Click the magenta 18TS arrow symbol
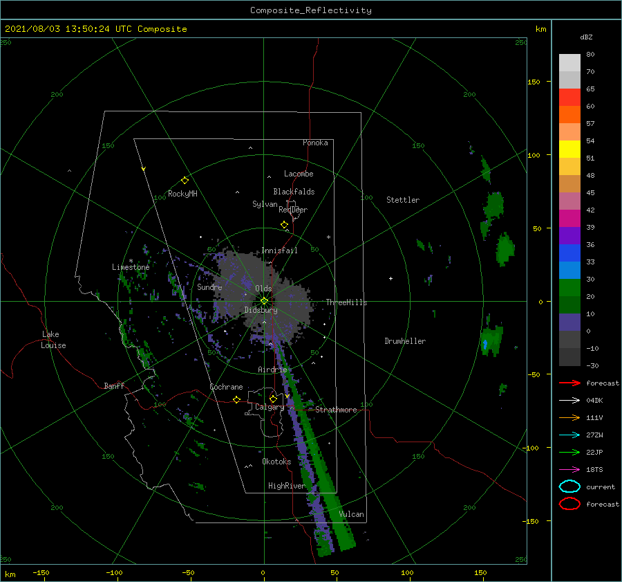 pyautogui.click(x=569, y=470)
